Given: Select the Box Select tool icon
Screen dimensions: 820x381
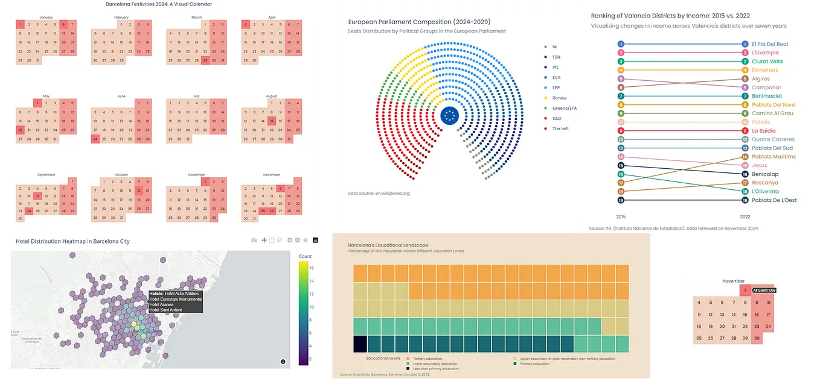Looking at the screenshot, I should (272, 240).
